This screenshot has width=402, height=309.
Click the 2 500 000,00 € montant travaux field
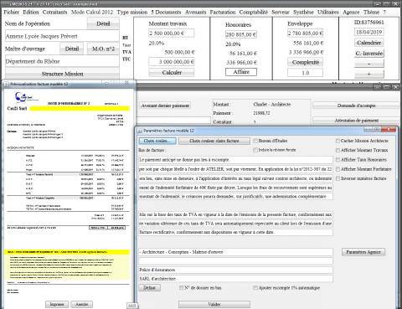tap(172, 33)
